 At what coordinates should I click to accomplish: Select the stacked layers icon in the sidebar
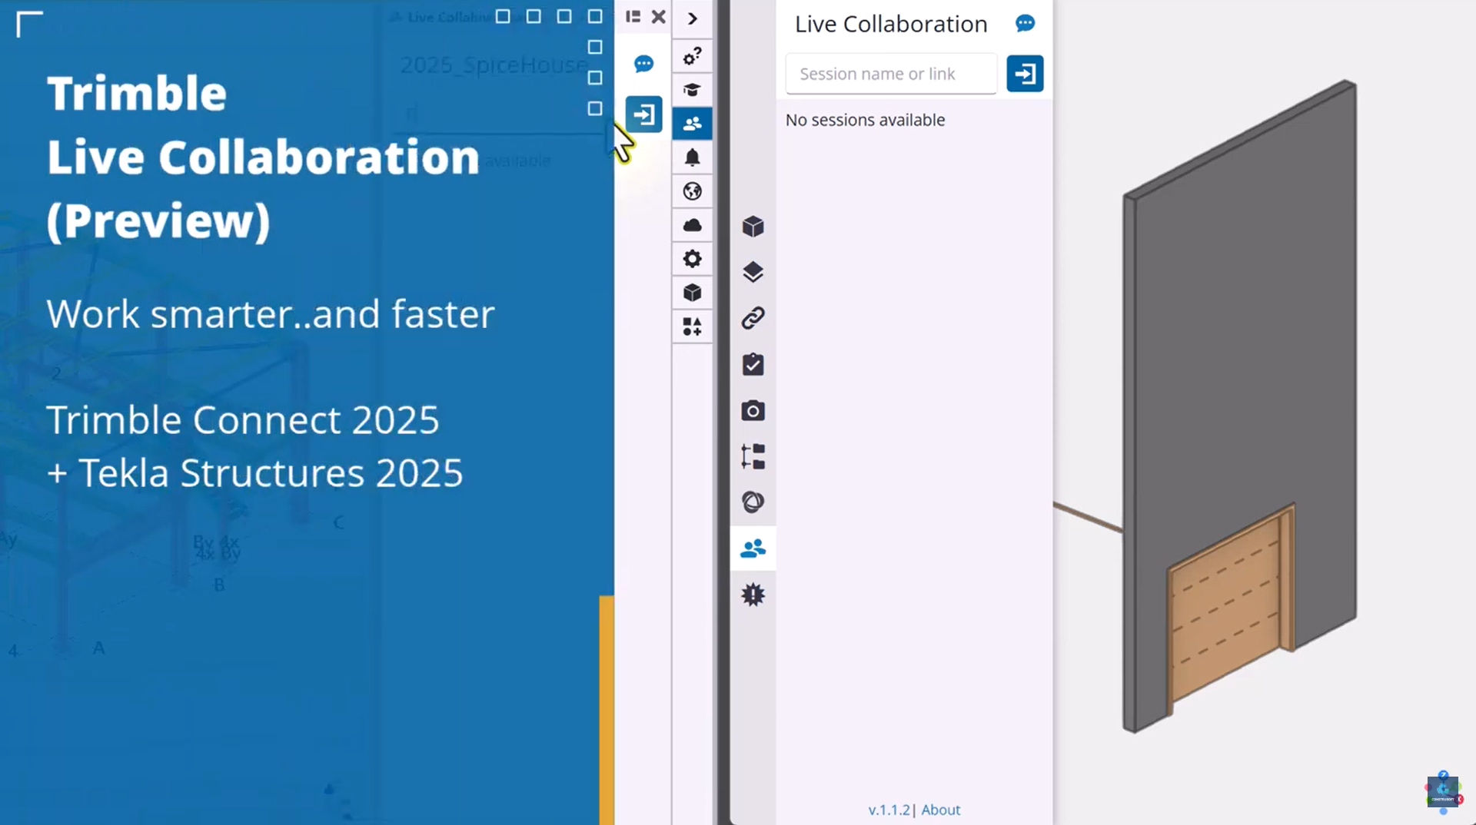753,272
